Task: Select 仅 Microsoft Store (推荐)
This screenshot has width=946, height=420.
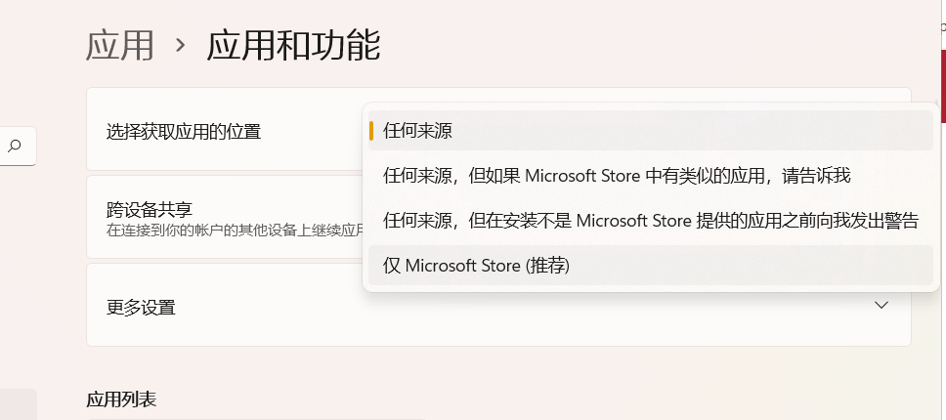Action: (x=476, y=266)
